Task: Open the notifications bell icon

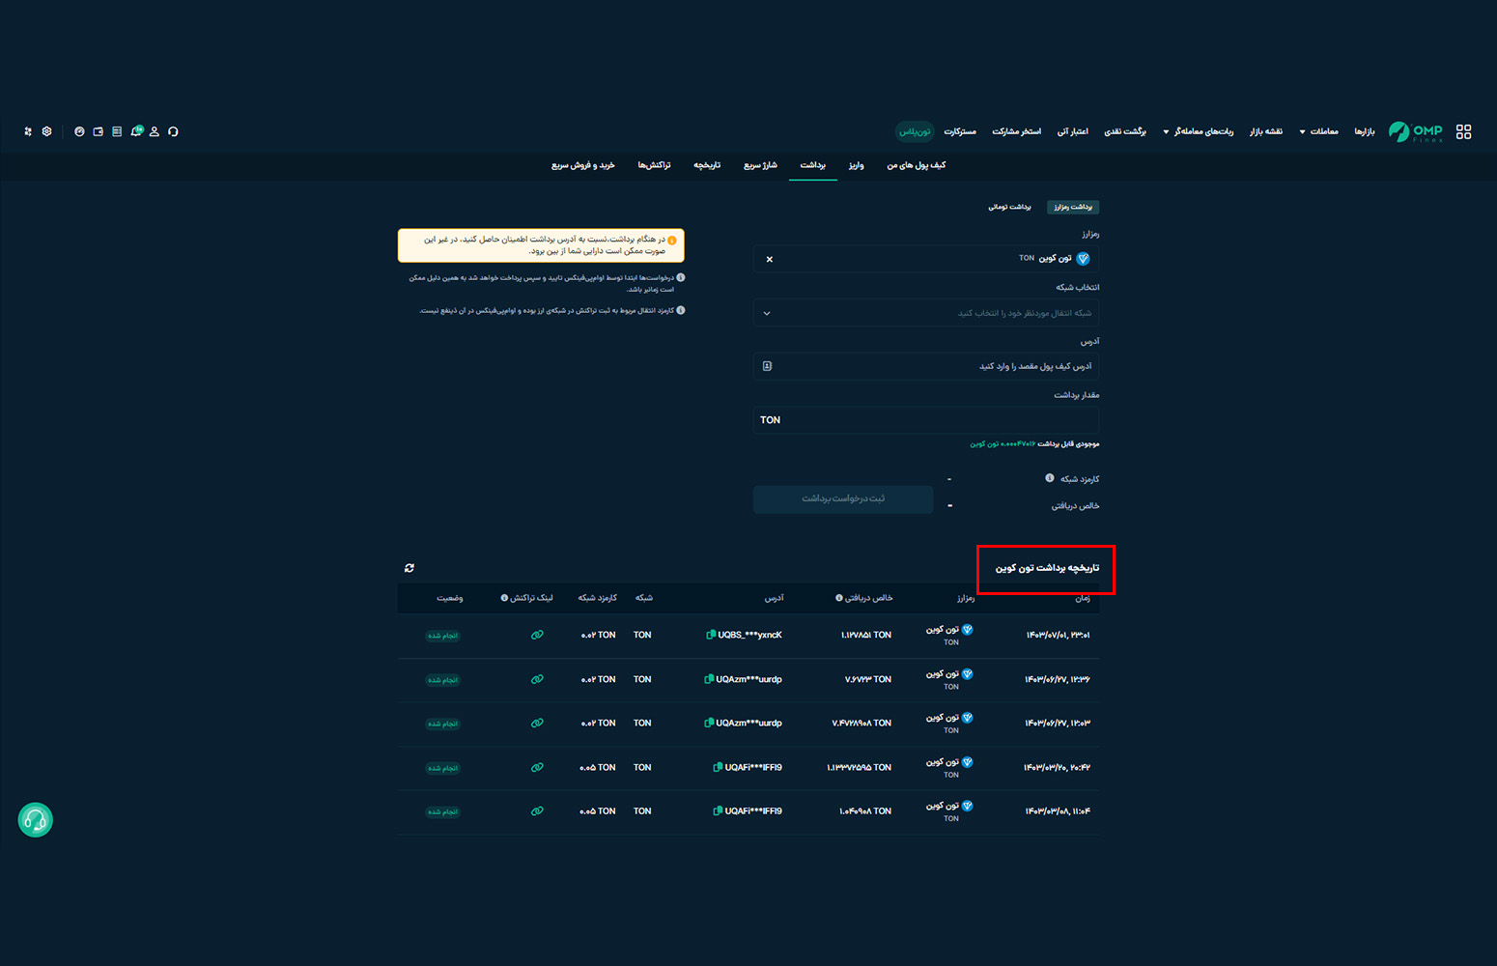Action: pos(136,131)
